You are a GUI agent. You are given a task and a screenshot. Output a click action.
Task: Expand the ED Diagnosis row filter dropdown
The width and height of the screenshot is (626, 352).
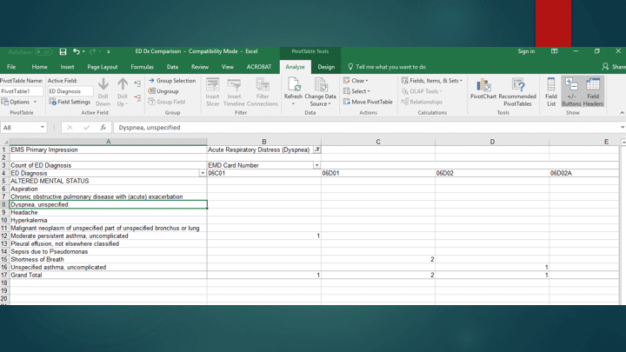[x=203, y=173]
